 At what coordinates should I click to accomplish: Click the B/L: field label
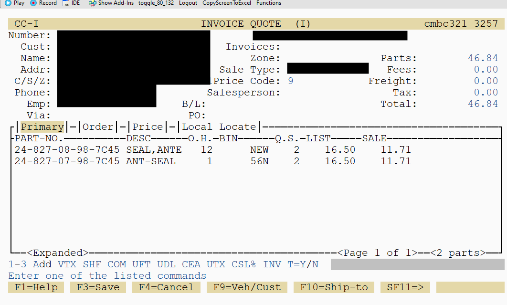click(194, 104)
